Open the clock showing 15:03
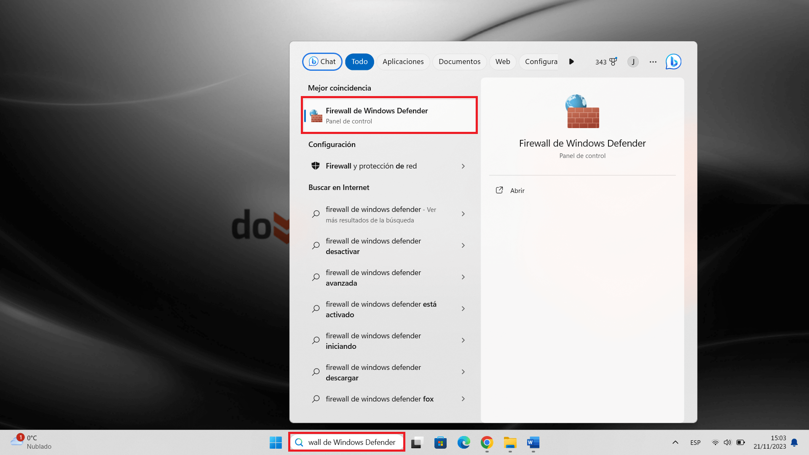This screenshot has width=809, height=455. tap(769, 442)
